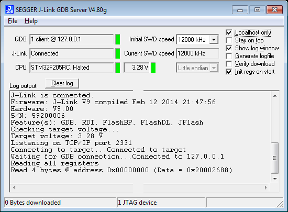The image size is (288, 212).
Task: Click the log scrollbar up arrow
Action: 275,96
